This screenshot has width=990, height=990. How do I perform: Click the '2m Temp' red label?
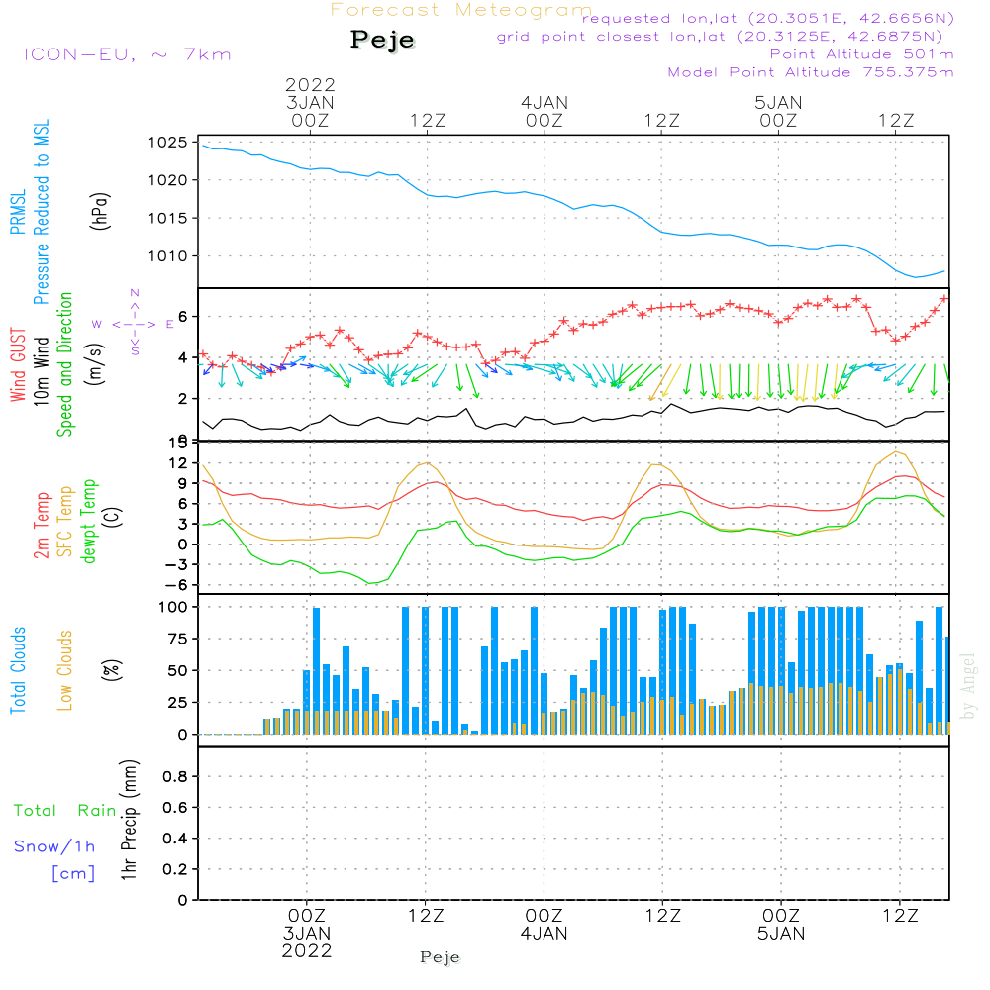coord(41,526)
